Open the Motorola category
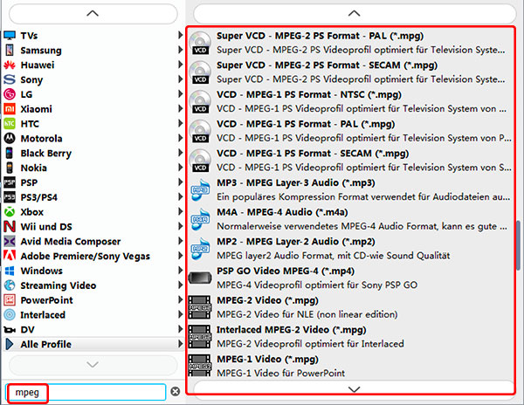Viewport: 524px width, 405px height. click(x=93, y=138)
